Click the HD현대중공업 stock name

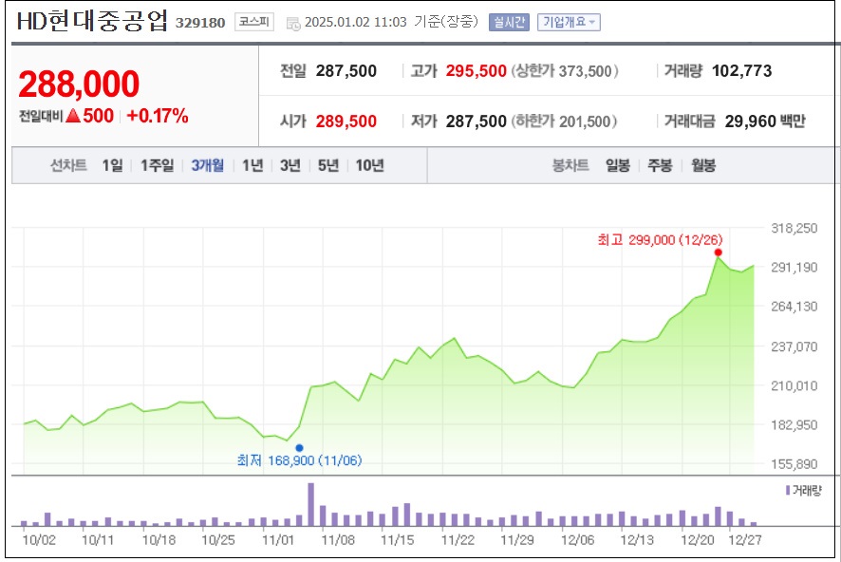tap(92, 21)
